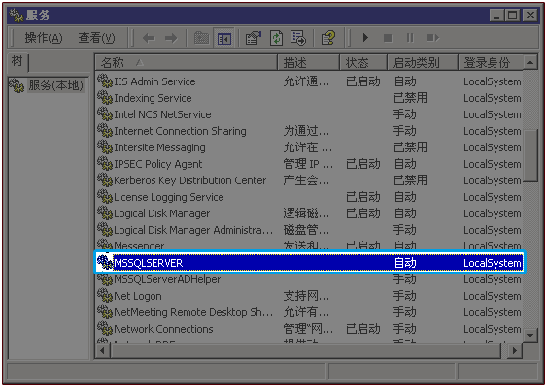547x387 pixels.
Task: Select the Network Connections service
Action: pyautogui.click(x=309, y=329)
